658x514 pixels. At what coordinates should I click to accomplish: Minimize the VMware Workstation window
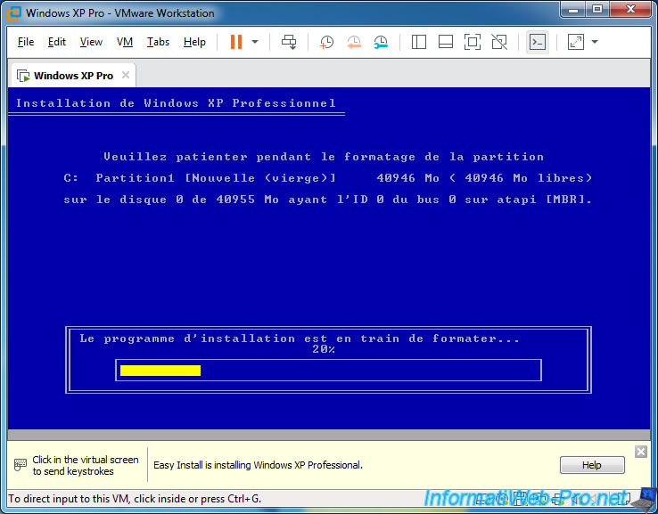[572, 10]
